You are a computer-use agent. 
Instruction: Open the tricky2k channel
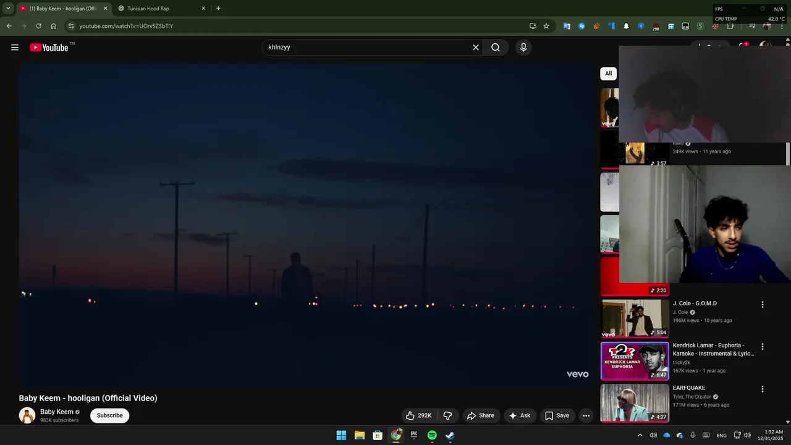(x=682, y=363)
